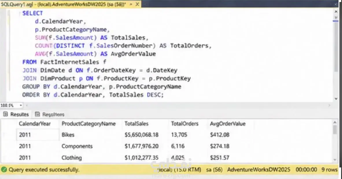Select the 6,116 TotalOrders cell

(178, 146)
